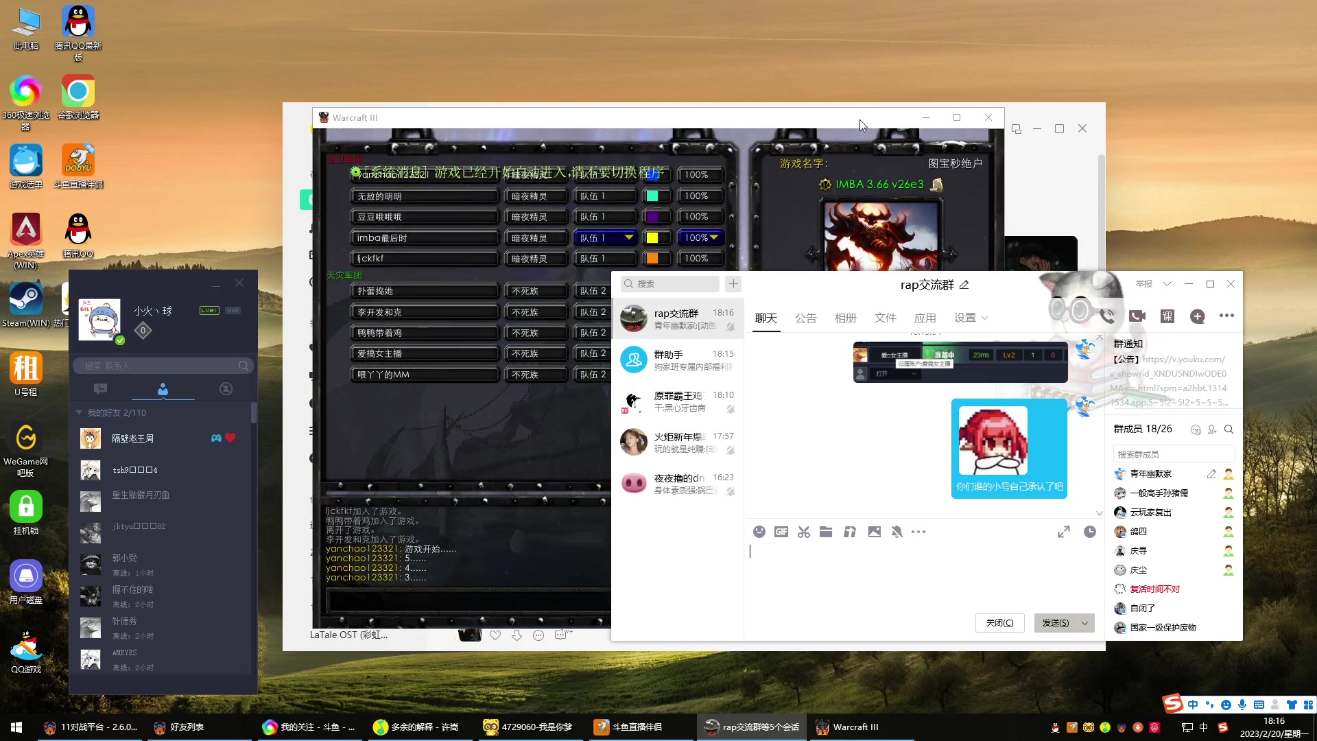Select member 青年幽默家 in group member list

click(x=1174, y=474)
